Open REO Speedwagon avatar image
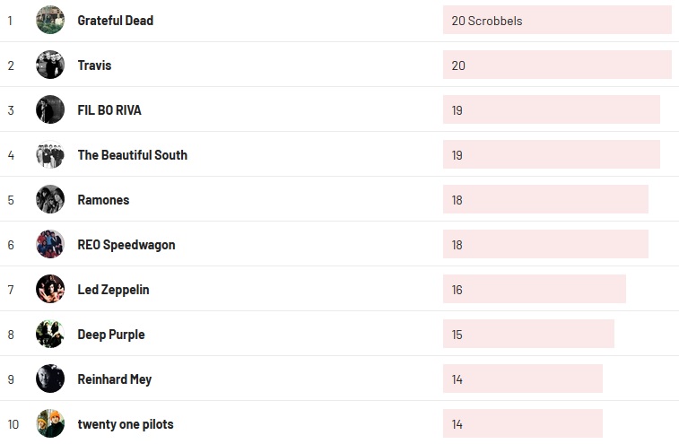Screen dimensions: 679x444 pos(50,244)
